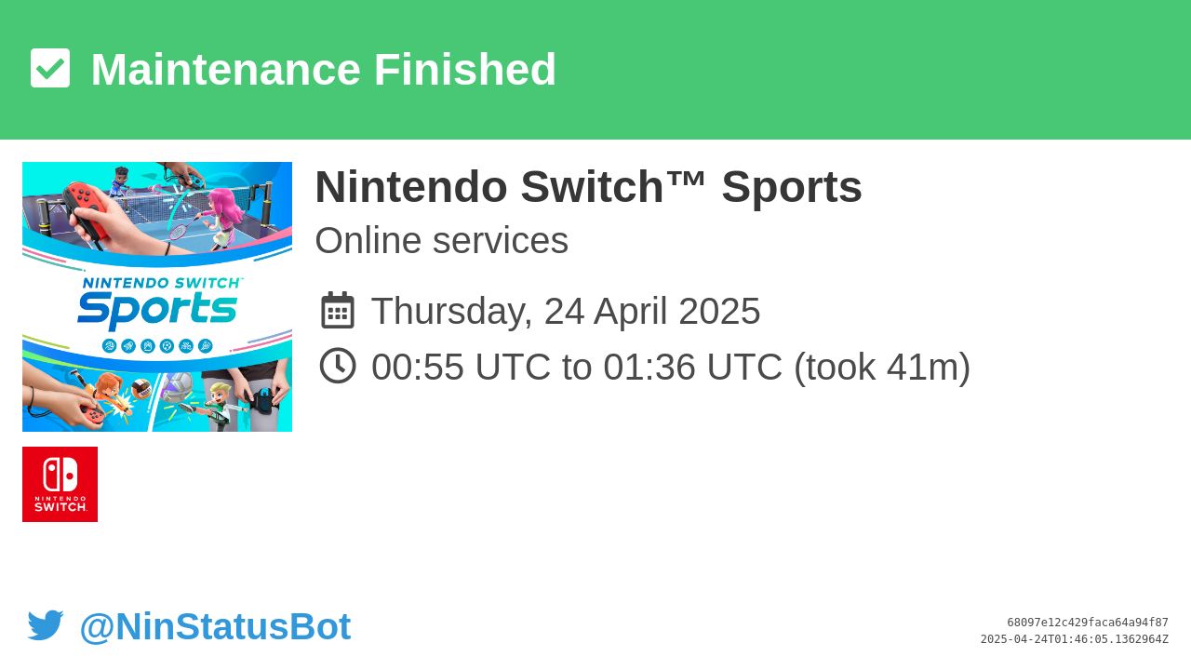
Task: Click the hash ID 68097e12c429faca64a94f87
Action: pos(1088,623)
